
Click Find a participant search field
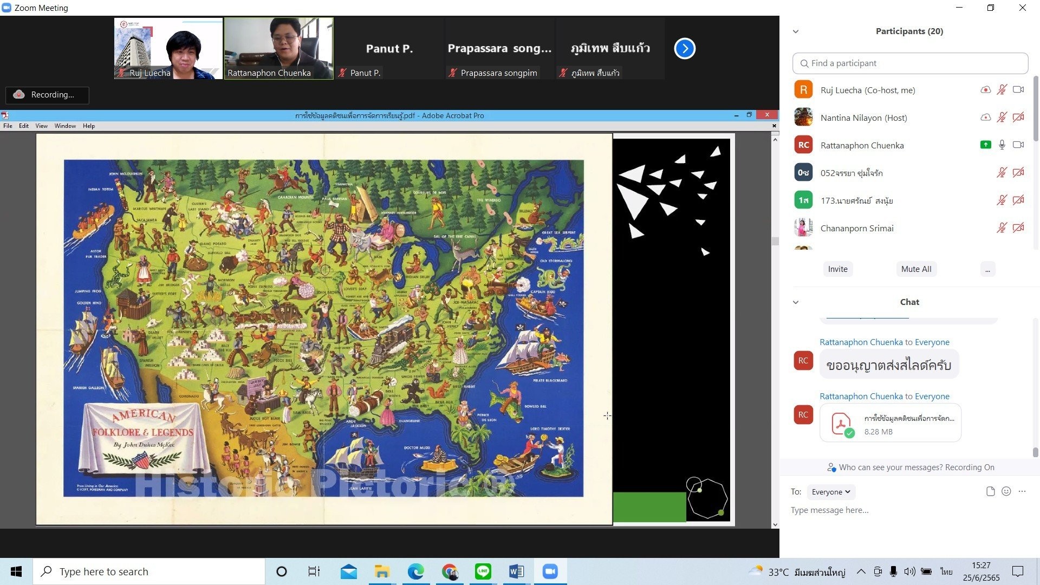pyautogui.click(x=910, y=63)
